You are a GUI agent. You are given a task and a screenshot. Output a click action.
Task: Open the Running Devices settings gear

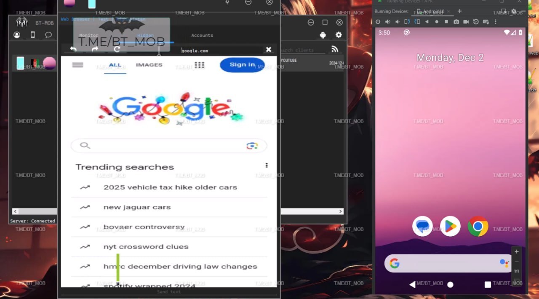pos(513,11)
